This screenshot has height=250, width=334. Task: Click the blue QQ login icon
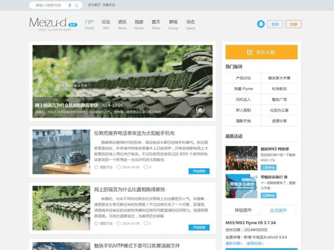coord(261,24)
